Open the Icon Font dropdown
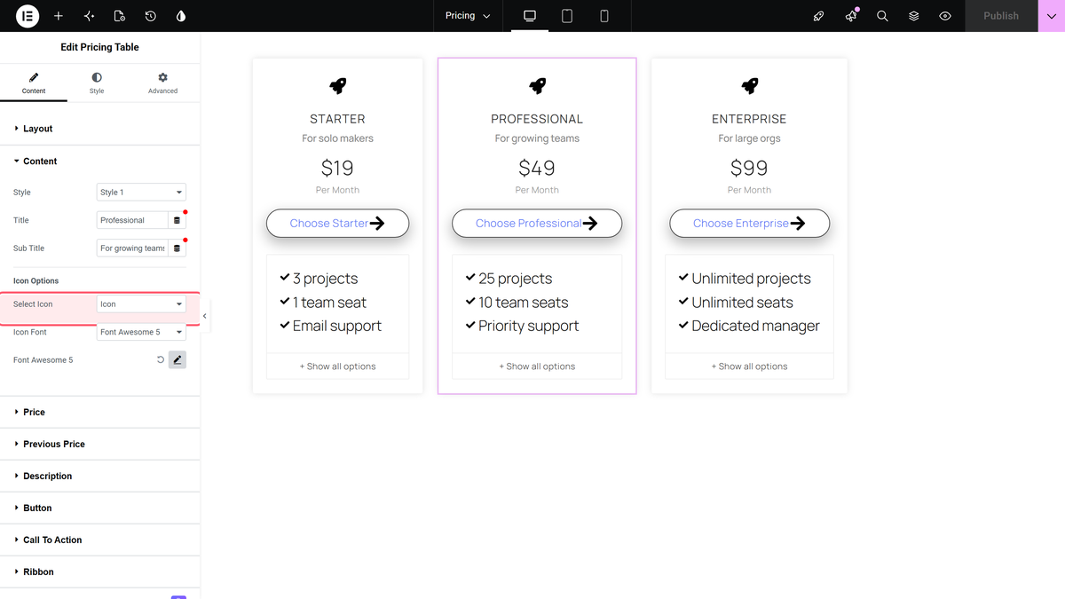The image size is (1065, 599). click(x=141, y=332)
